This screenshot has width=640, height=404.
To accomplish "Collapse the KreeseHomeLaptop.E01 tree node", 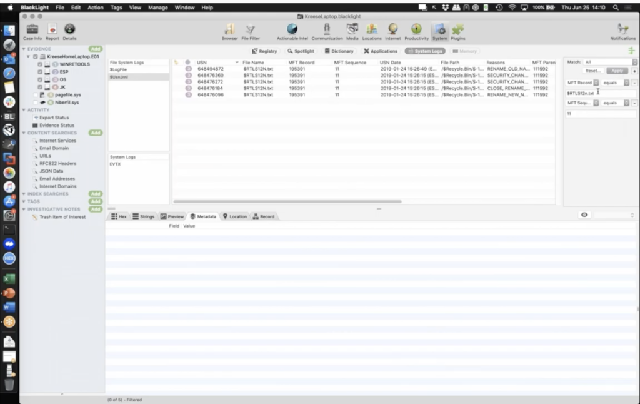I will (28, 57).
